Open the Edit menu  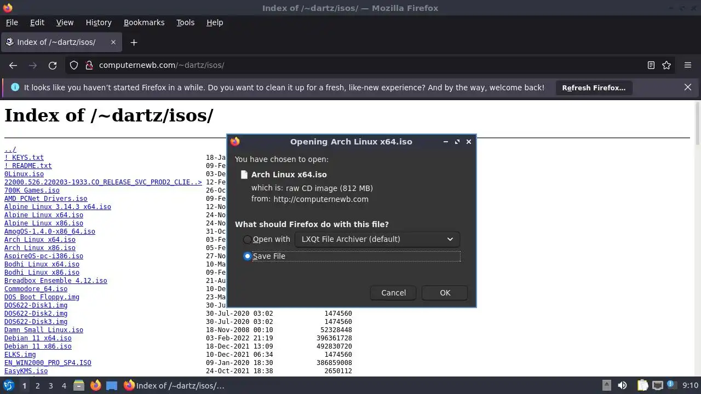[x=37, y=22]
